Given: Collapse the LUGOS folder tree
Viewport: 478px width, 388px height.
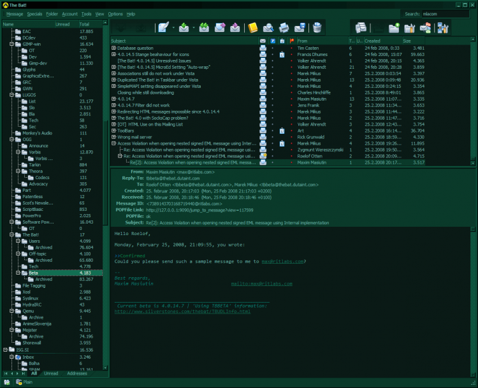Looking at the screenshot, I should [x=11, y=95].
